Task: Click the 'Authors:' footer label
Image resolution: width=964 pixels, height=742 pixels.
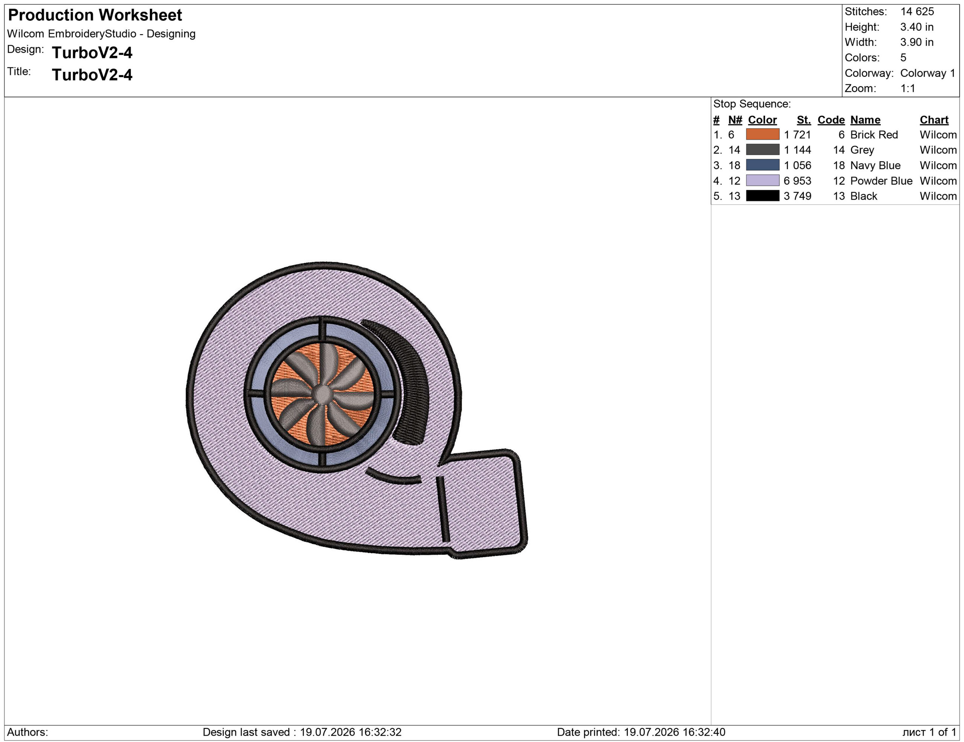Action: 27,732
